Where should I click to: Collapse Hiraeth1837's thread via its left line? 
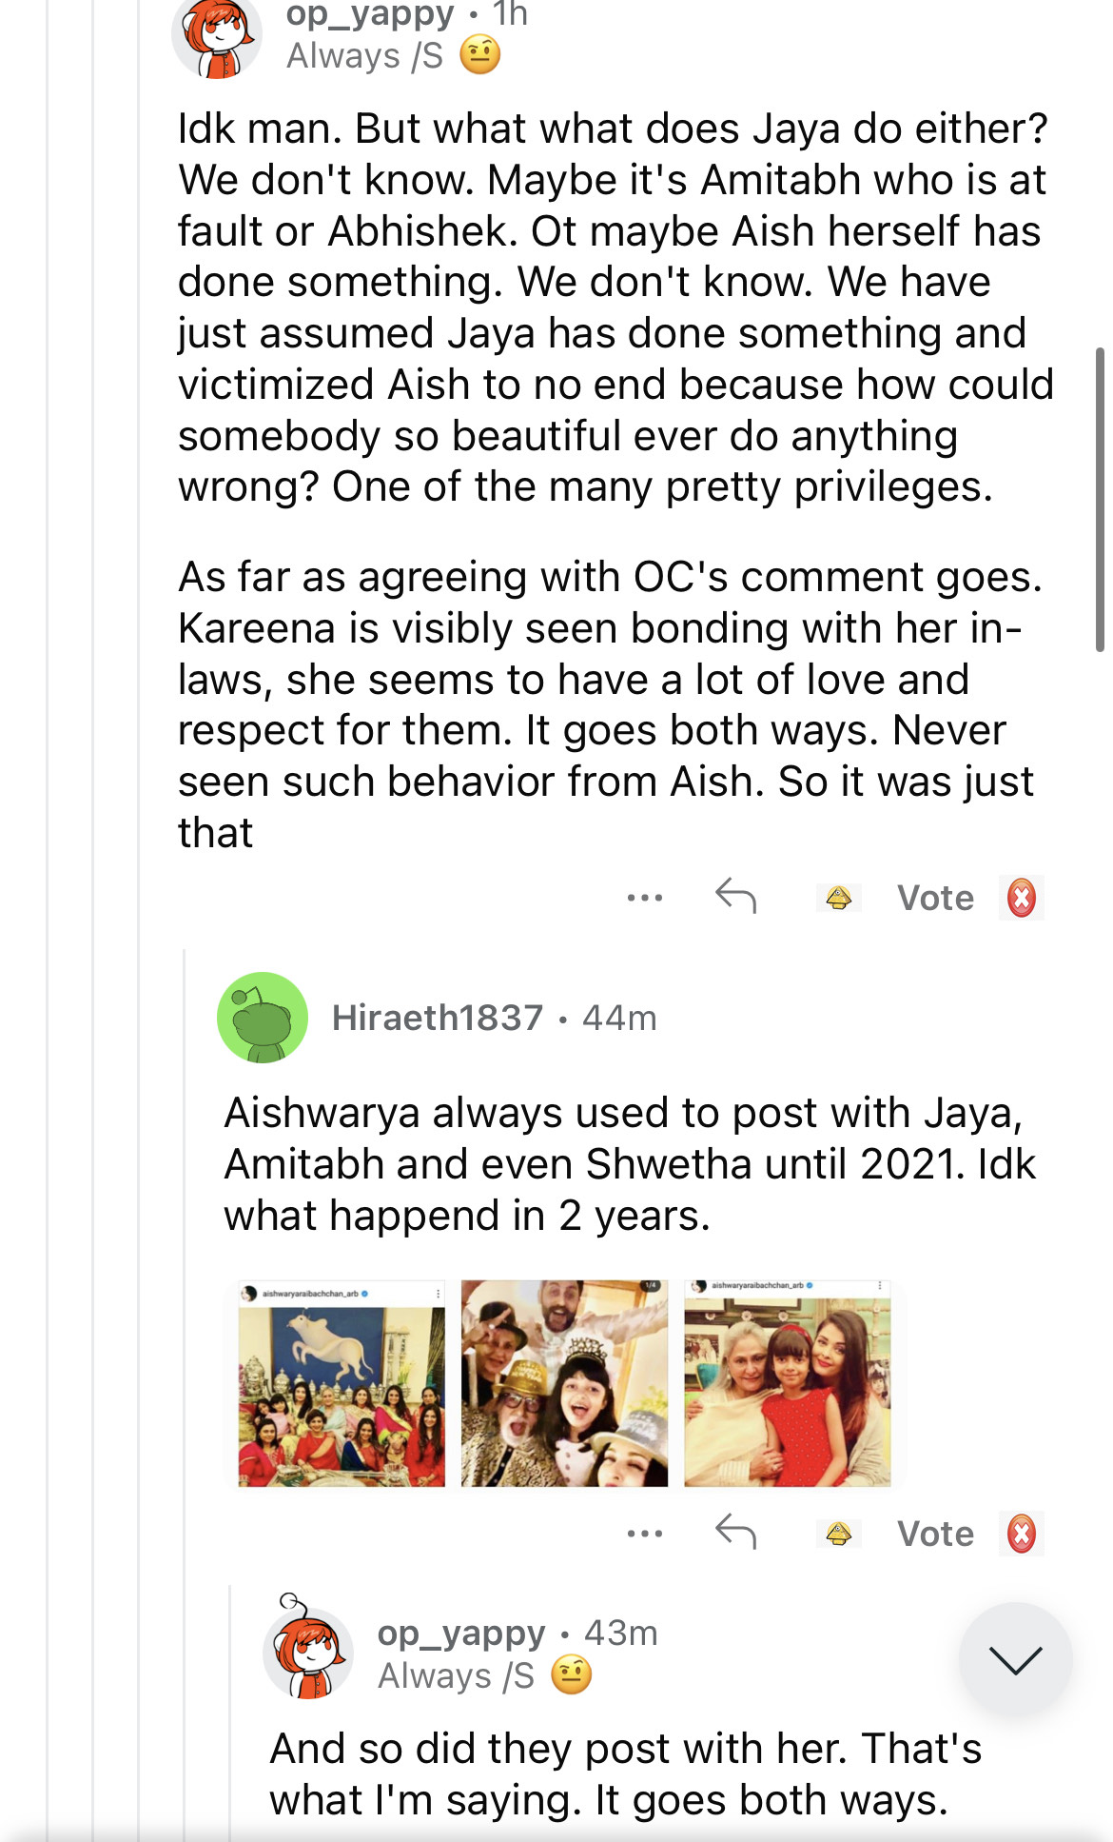(185, 1333)
